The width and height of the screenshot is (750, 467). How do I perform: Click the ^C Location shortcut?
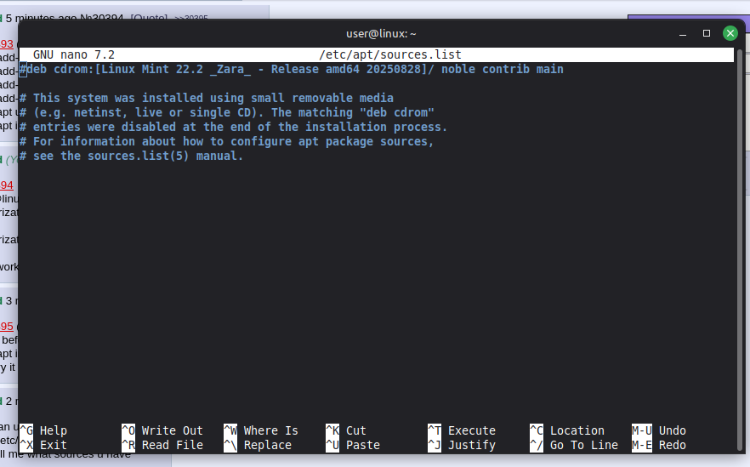tap(567, 430)
